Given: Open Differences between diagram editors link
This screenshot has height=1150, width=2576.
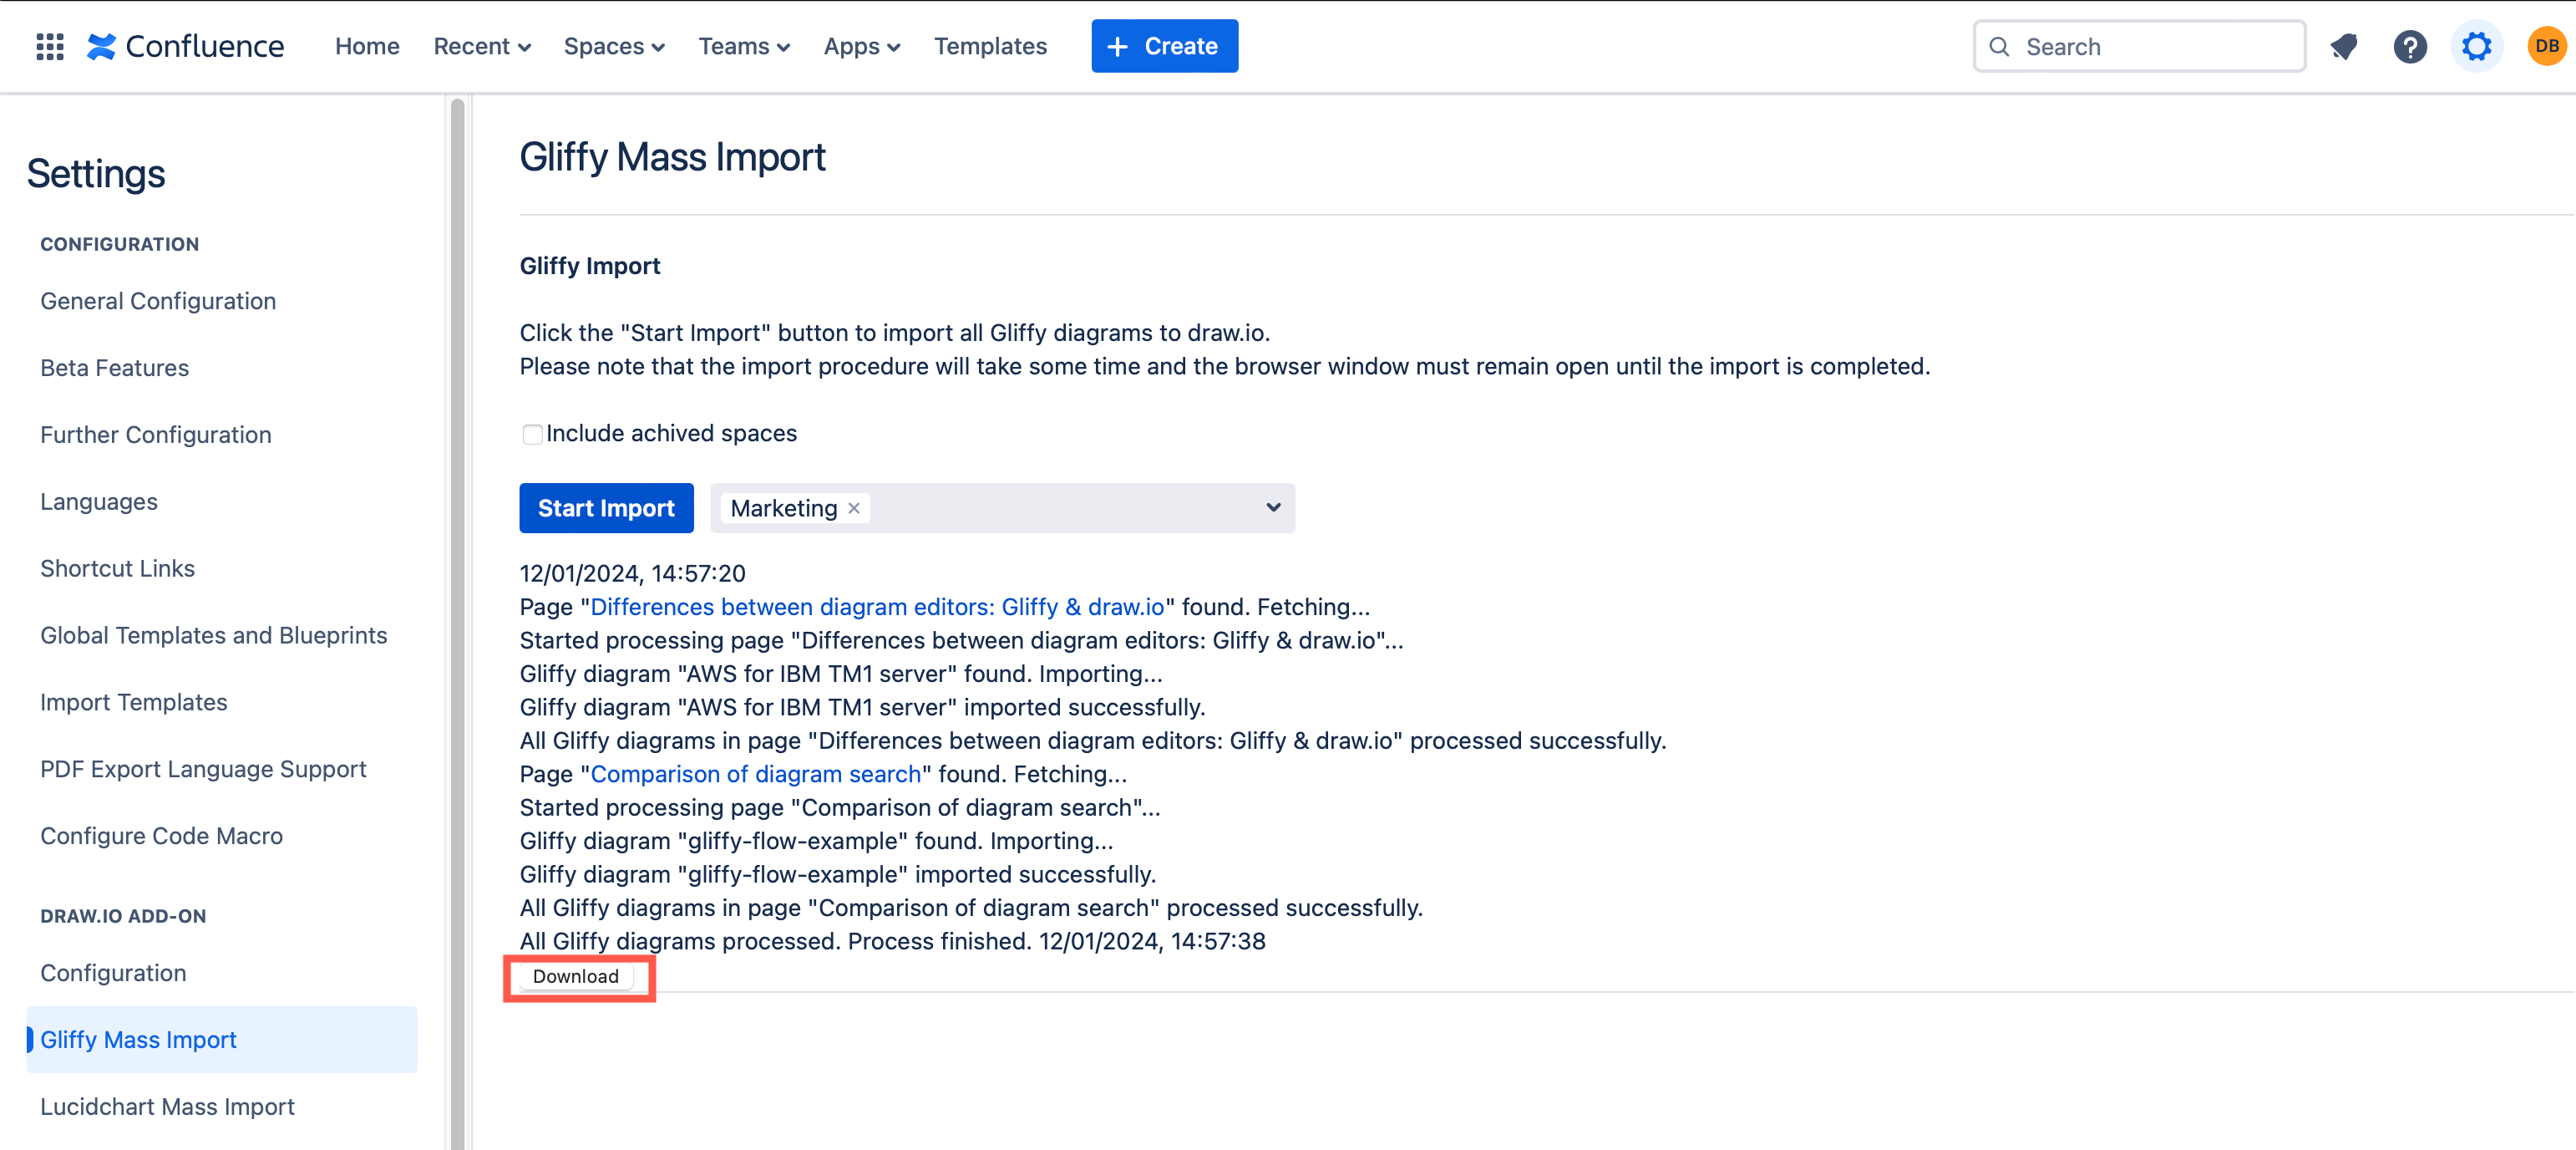Looking at the screenshot, I should pos(877,607).
